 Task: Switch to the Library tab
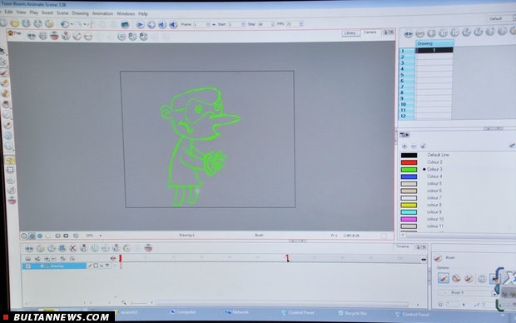pos(350,33)
